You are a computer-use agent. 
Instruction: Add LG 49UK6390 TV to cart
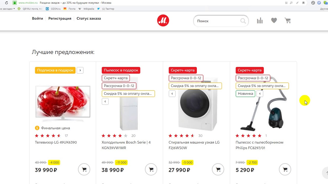click(84, 169)
